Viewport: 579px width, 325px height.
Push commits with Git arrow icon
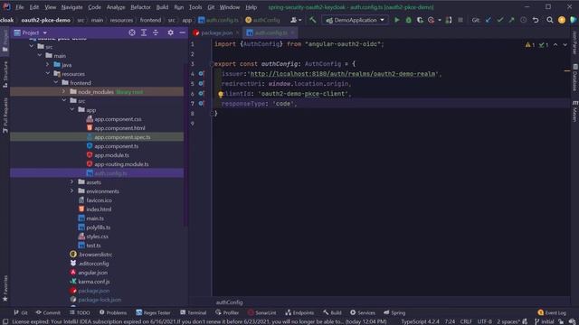click(511, 20)
